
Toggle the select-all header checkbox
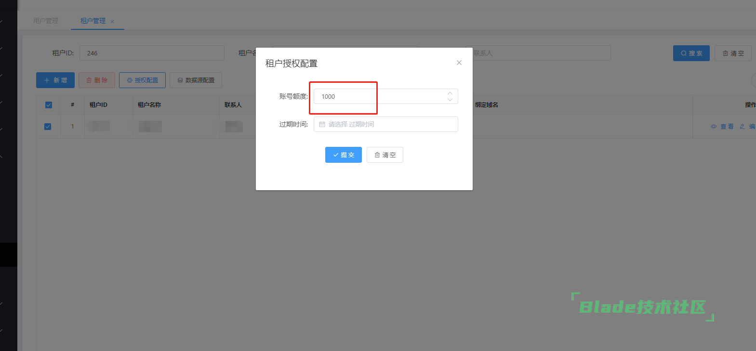pyautogui.click(x=48, y=105)
